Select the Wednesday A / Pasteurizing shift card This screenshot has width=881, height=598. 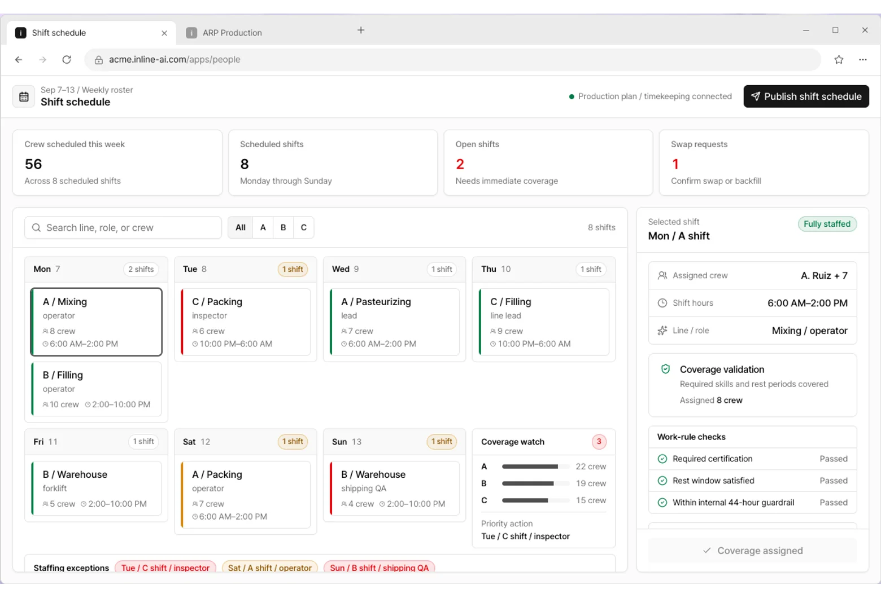pyautogui.click(x=395, y=322)
